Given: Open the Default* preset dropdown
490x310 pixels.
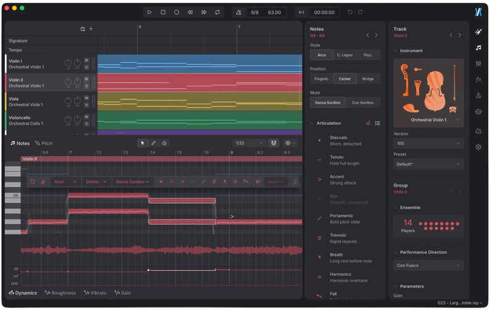Looking at the screenshot, I should 428,164.
